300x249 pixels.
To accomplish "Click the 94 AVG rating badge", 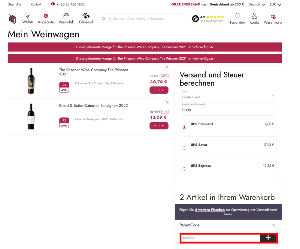I will [x=64, y=87].
